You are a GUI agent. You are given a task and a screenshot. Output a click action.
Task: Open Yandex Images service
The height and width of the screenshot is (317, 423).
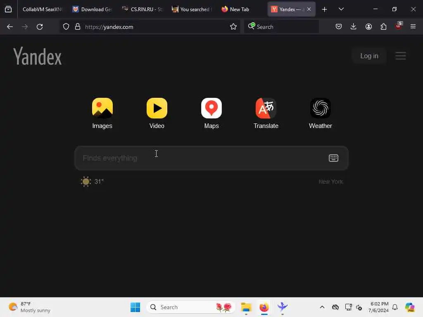point(102,113)
